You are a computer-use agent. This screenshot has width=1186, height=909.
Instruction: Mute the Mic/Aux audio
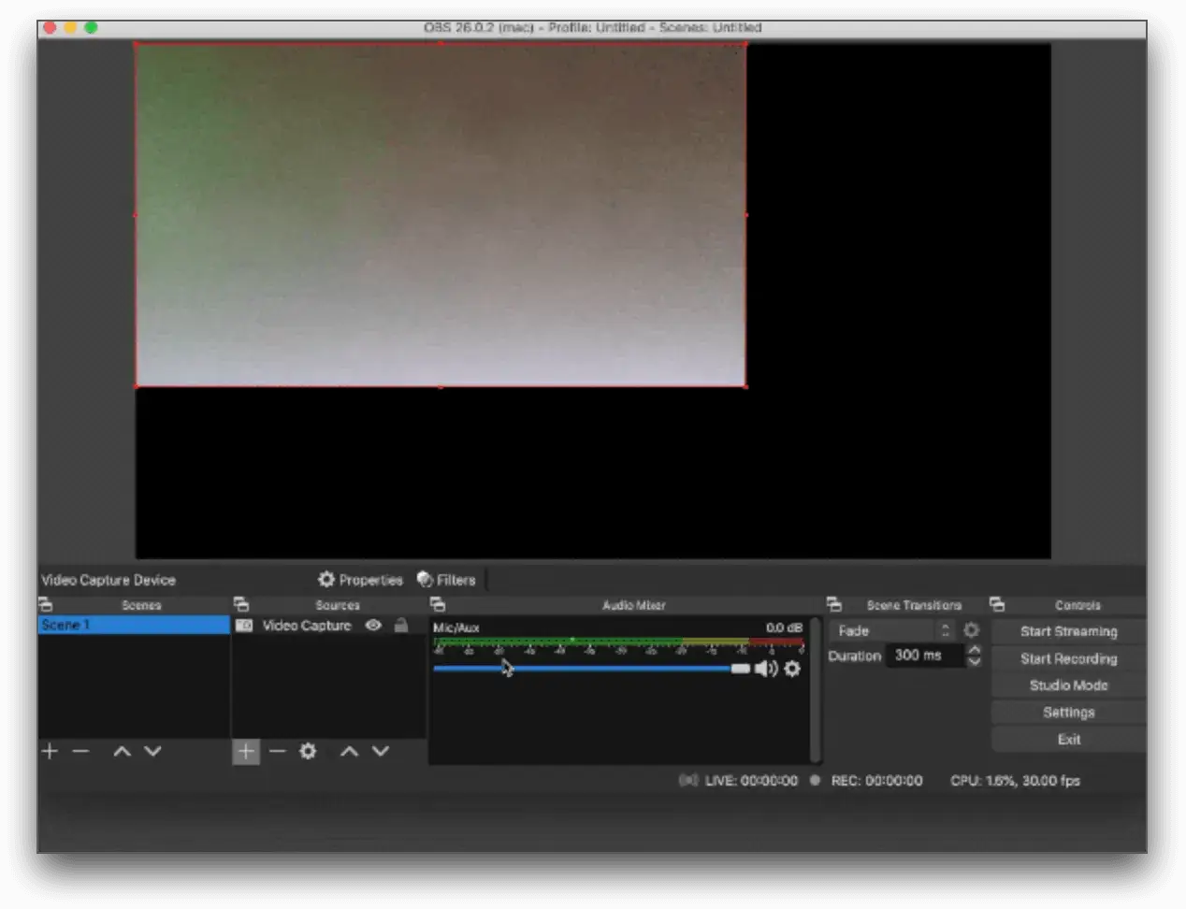pos(767,669)
